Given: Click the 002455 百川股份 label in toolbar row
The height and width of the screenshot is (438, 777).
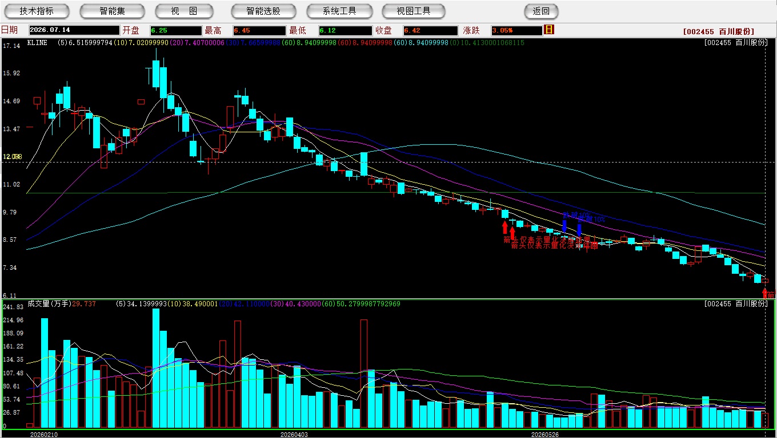Looking at the screenshot, I should point(718,31).
